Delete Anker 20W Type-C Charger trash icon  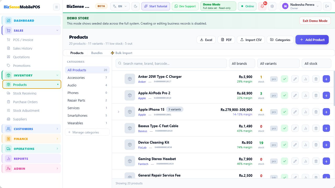click(316, 79)
